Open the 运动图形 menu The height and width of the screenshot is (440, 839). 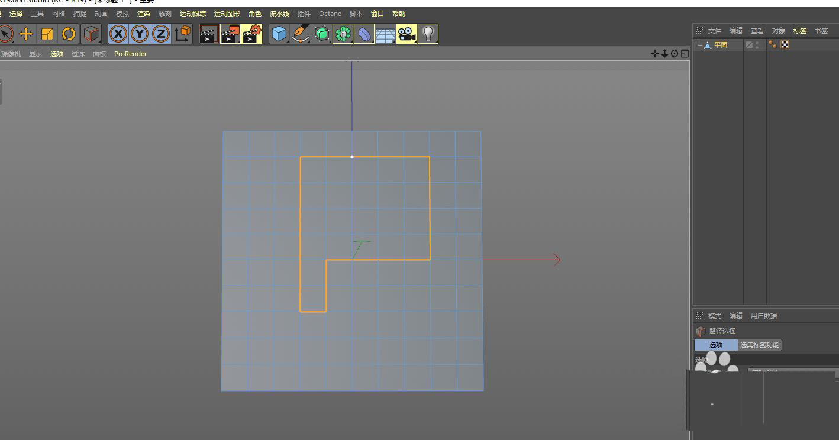click(x=227, y=14)
